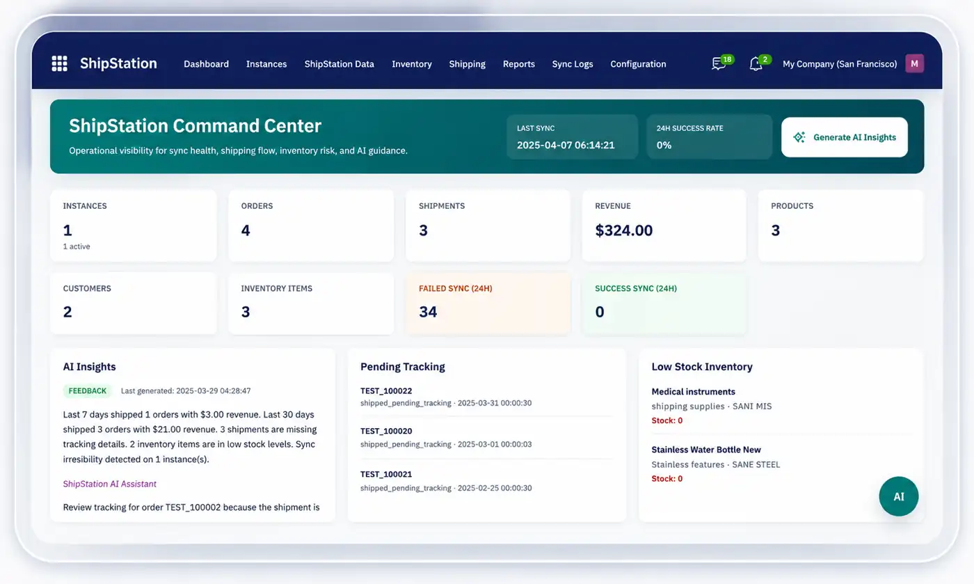Open the apps grid launcher icon
Image resolution: width=974 pixels, height=584 pixels.
pyautogui.click(x=59, y=64)
